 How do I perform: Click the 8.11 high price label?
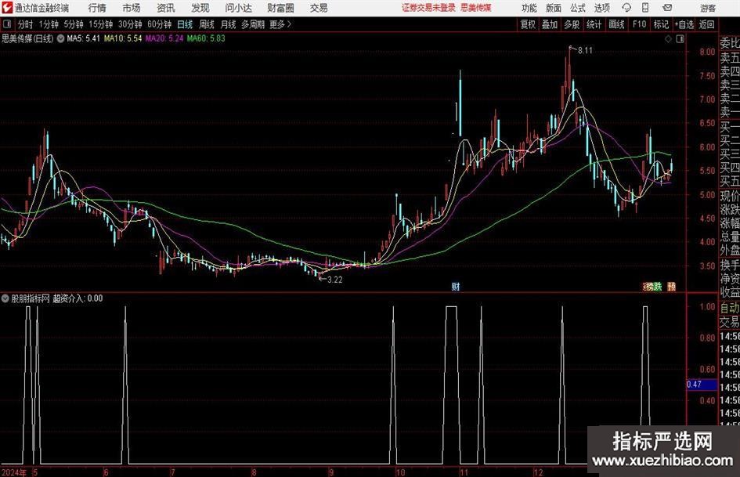tap(585, 51)
